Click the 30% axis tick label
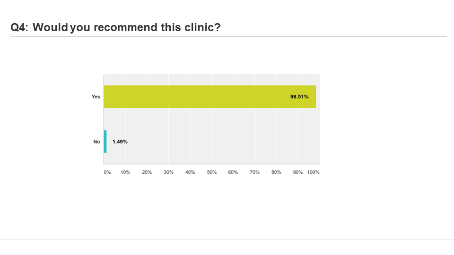454x255 pixels. 168,172
